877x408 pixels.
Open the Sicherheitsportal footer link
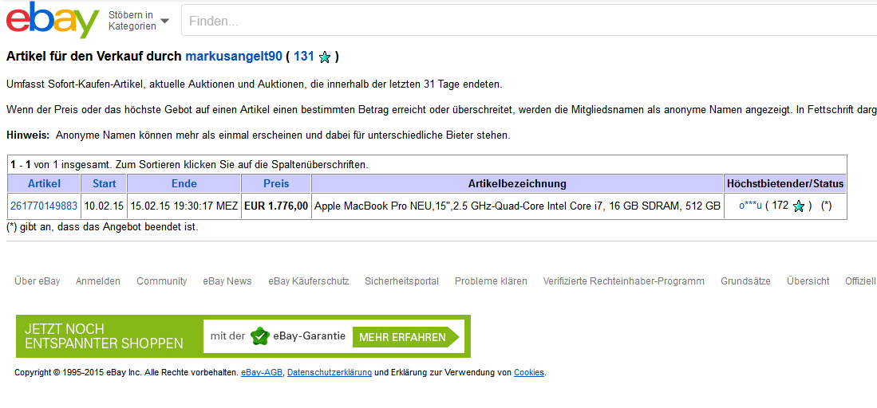click(x=401, y=281)
